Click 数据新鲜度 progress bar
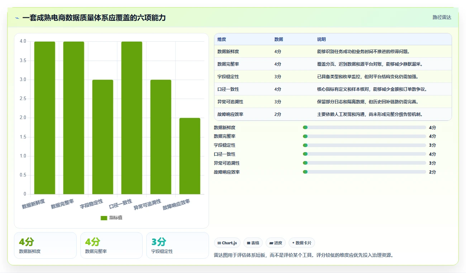Screen dimensions: 466x273 point(365,127)
